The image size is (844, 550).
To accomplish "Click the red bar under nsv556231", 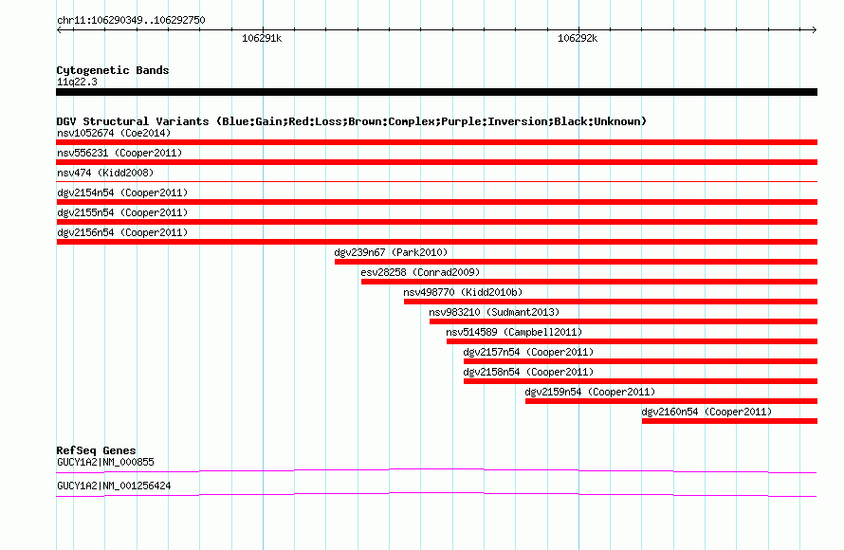I will (x=436, y=162).
